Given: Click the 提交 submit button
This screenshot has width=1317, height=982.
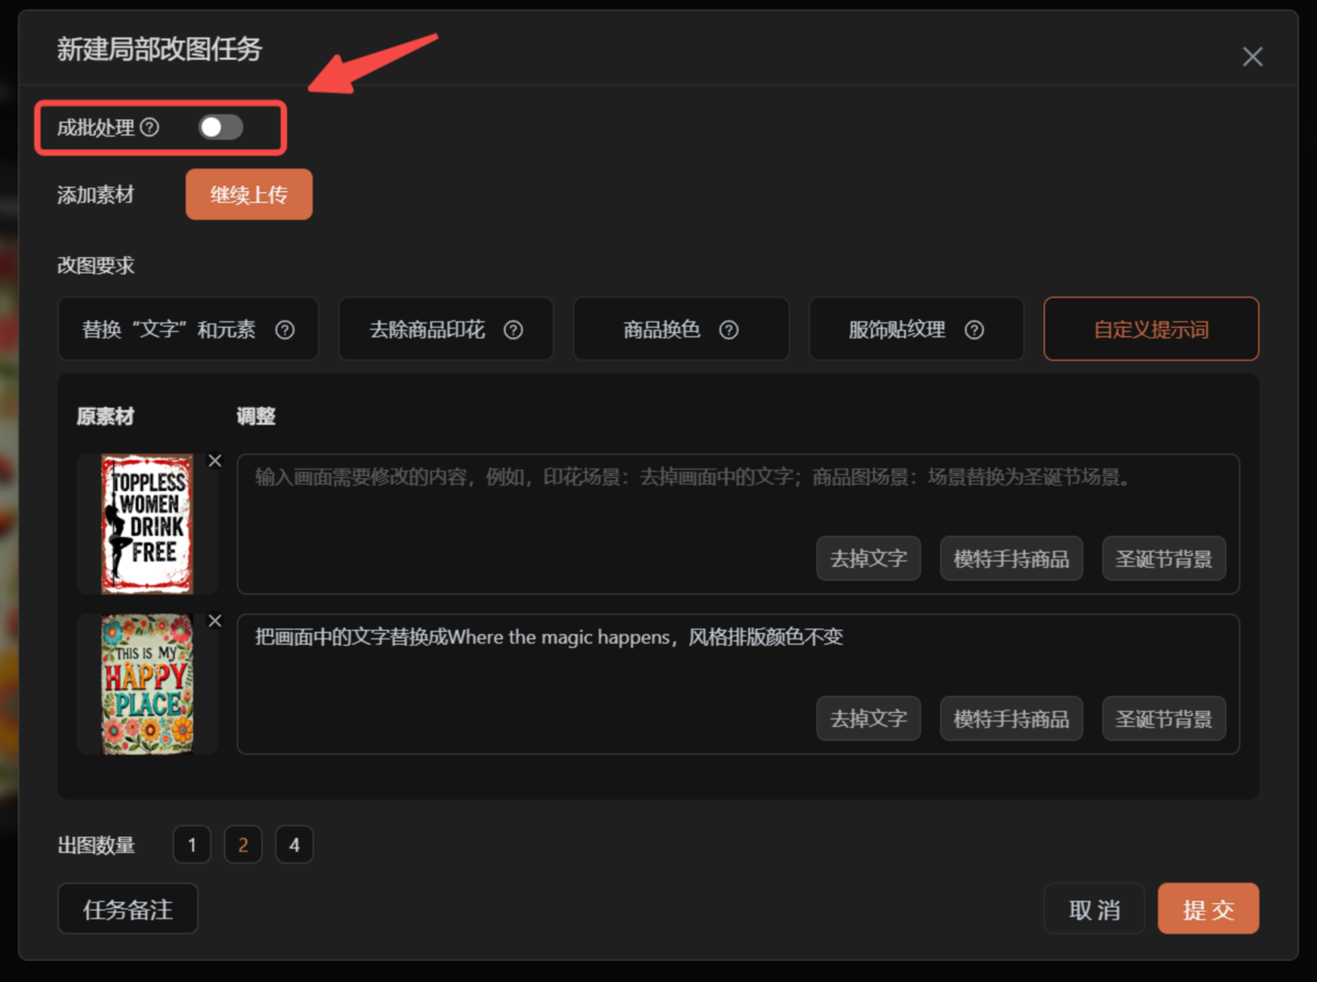Looking at the screenshot, I should (x=1208, y=909).
